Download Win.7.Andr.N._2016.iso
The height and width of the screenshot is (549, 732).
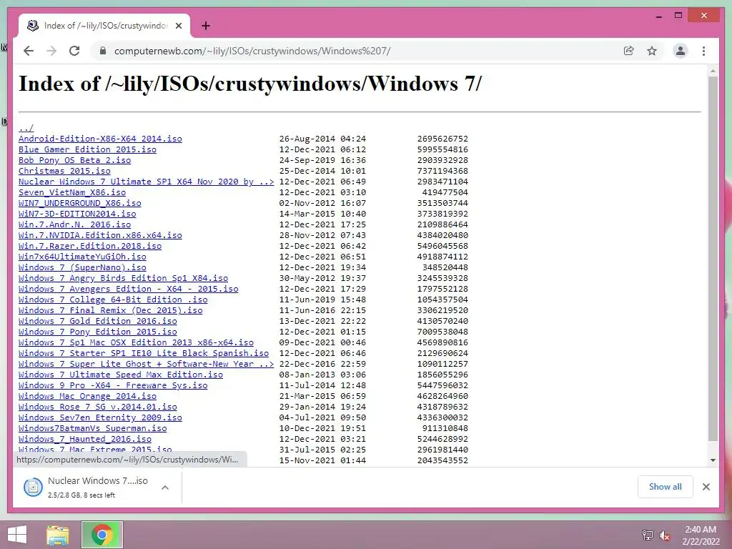point(74,224)
